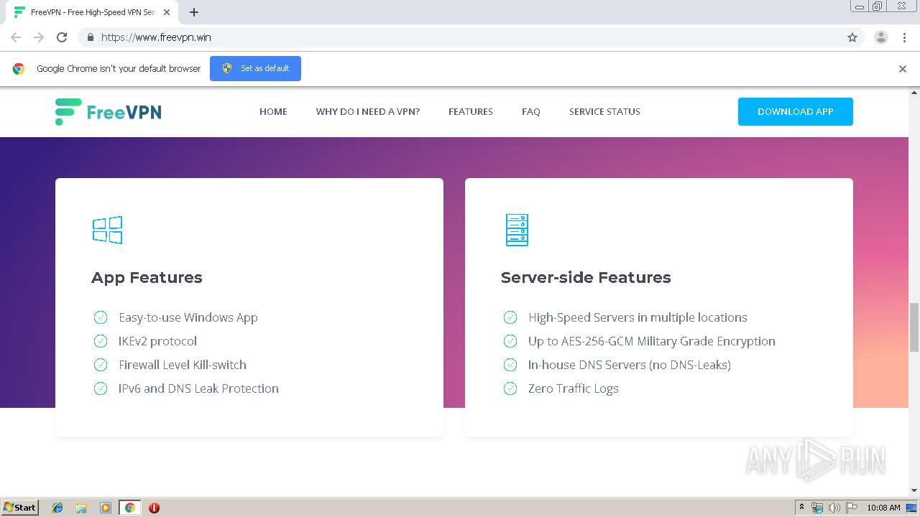The height and width of the screenshot is (517, 920).
Task: Click the server rack icon above Server-side Features
Action: (x=517, y=230)
